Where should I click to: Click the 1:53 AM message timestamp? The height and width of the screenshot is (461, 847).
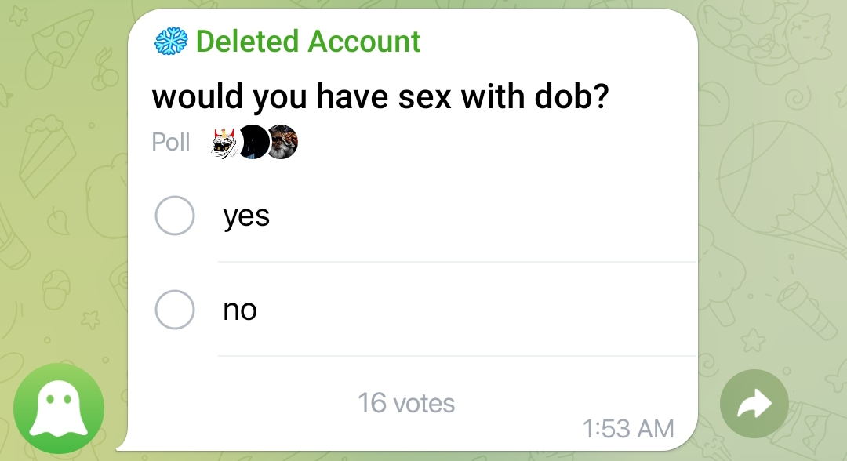[x=628, y=429]
